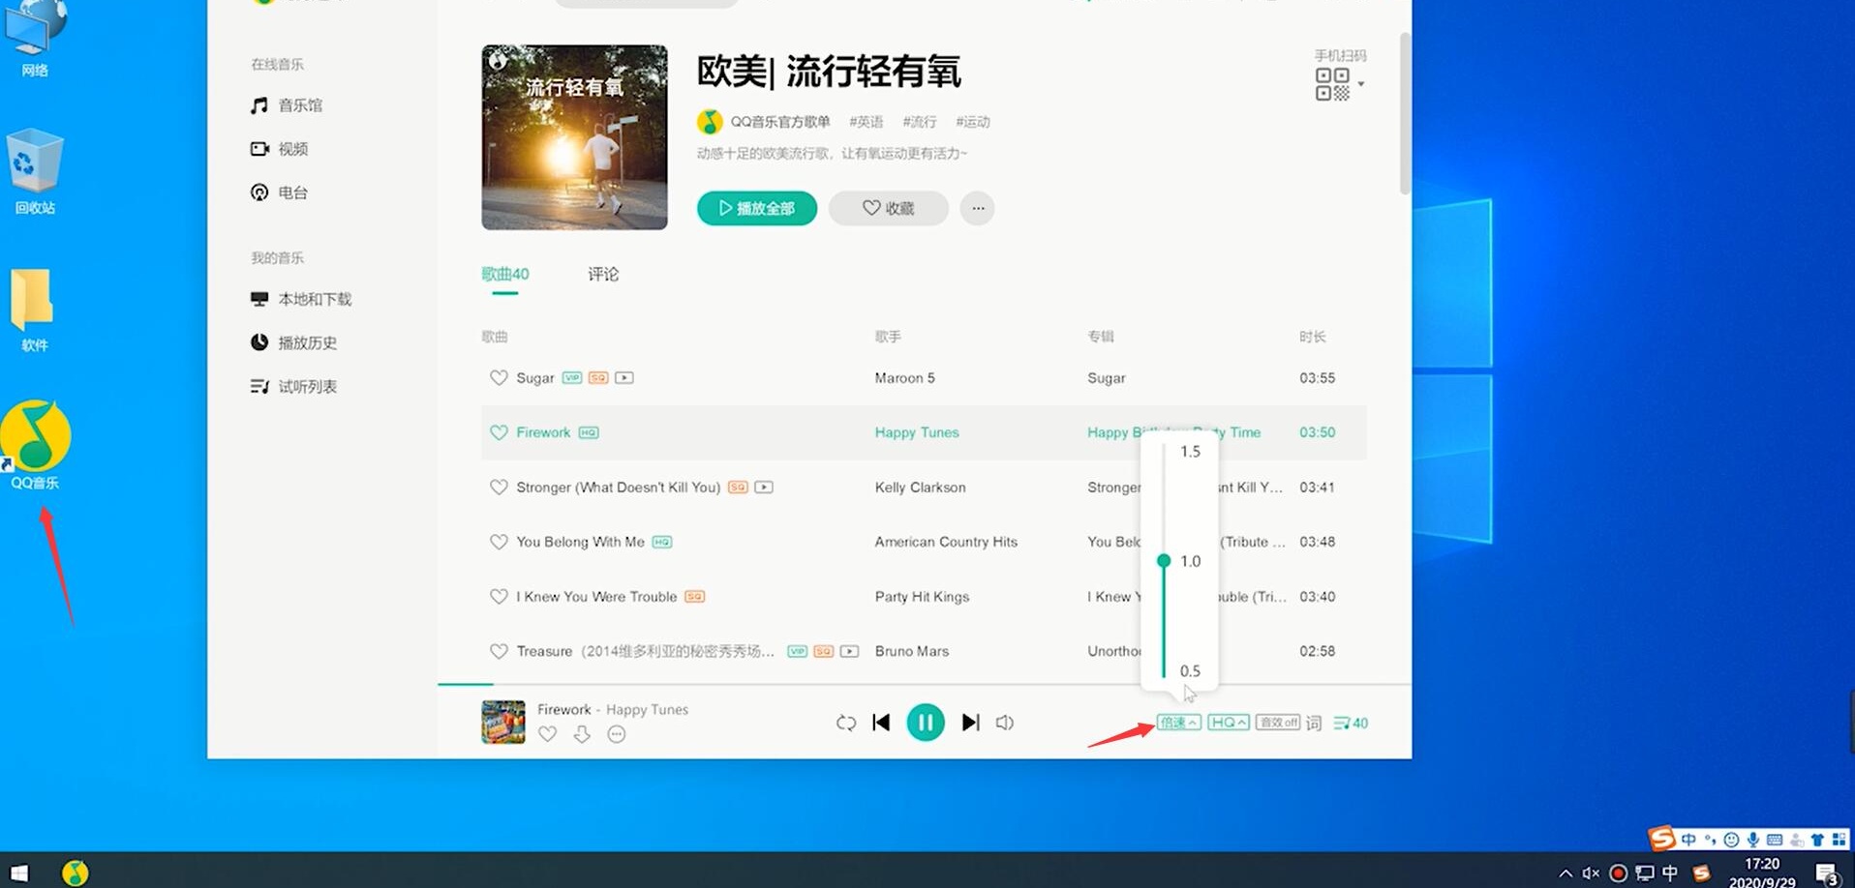The image size is (1855, 888).
Task: Click the now-playing Firework album thumbnail
Action: [503, 723]
